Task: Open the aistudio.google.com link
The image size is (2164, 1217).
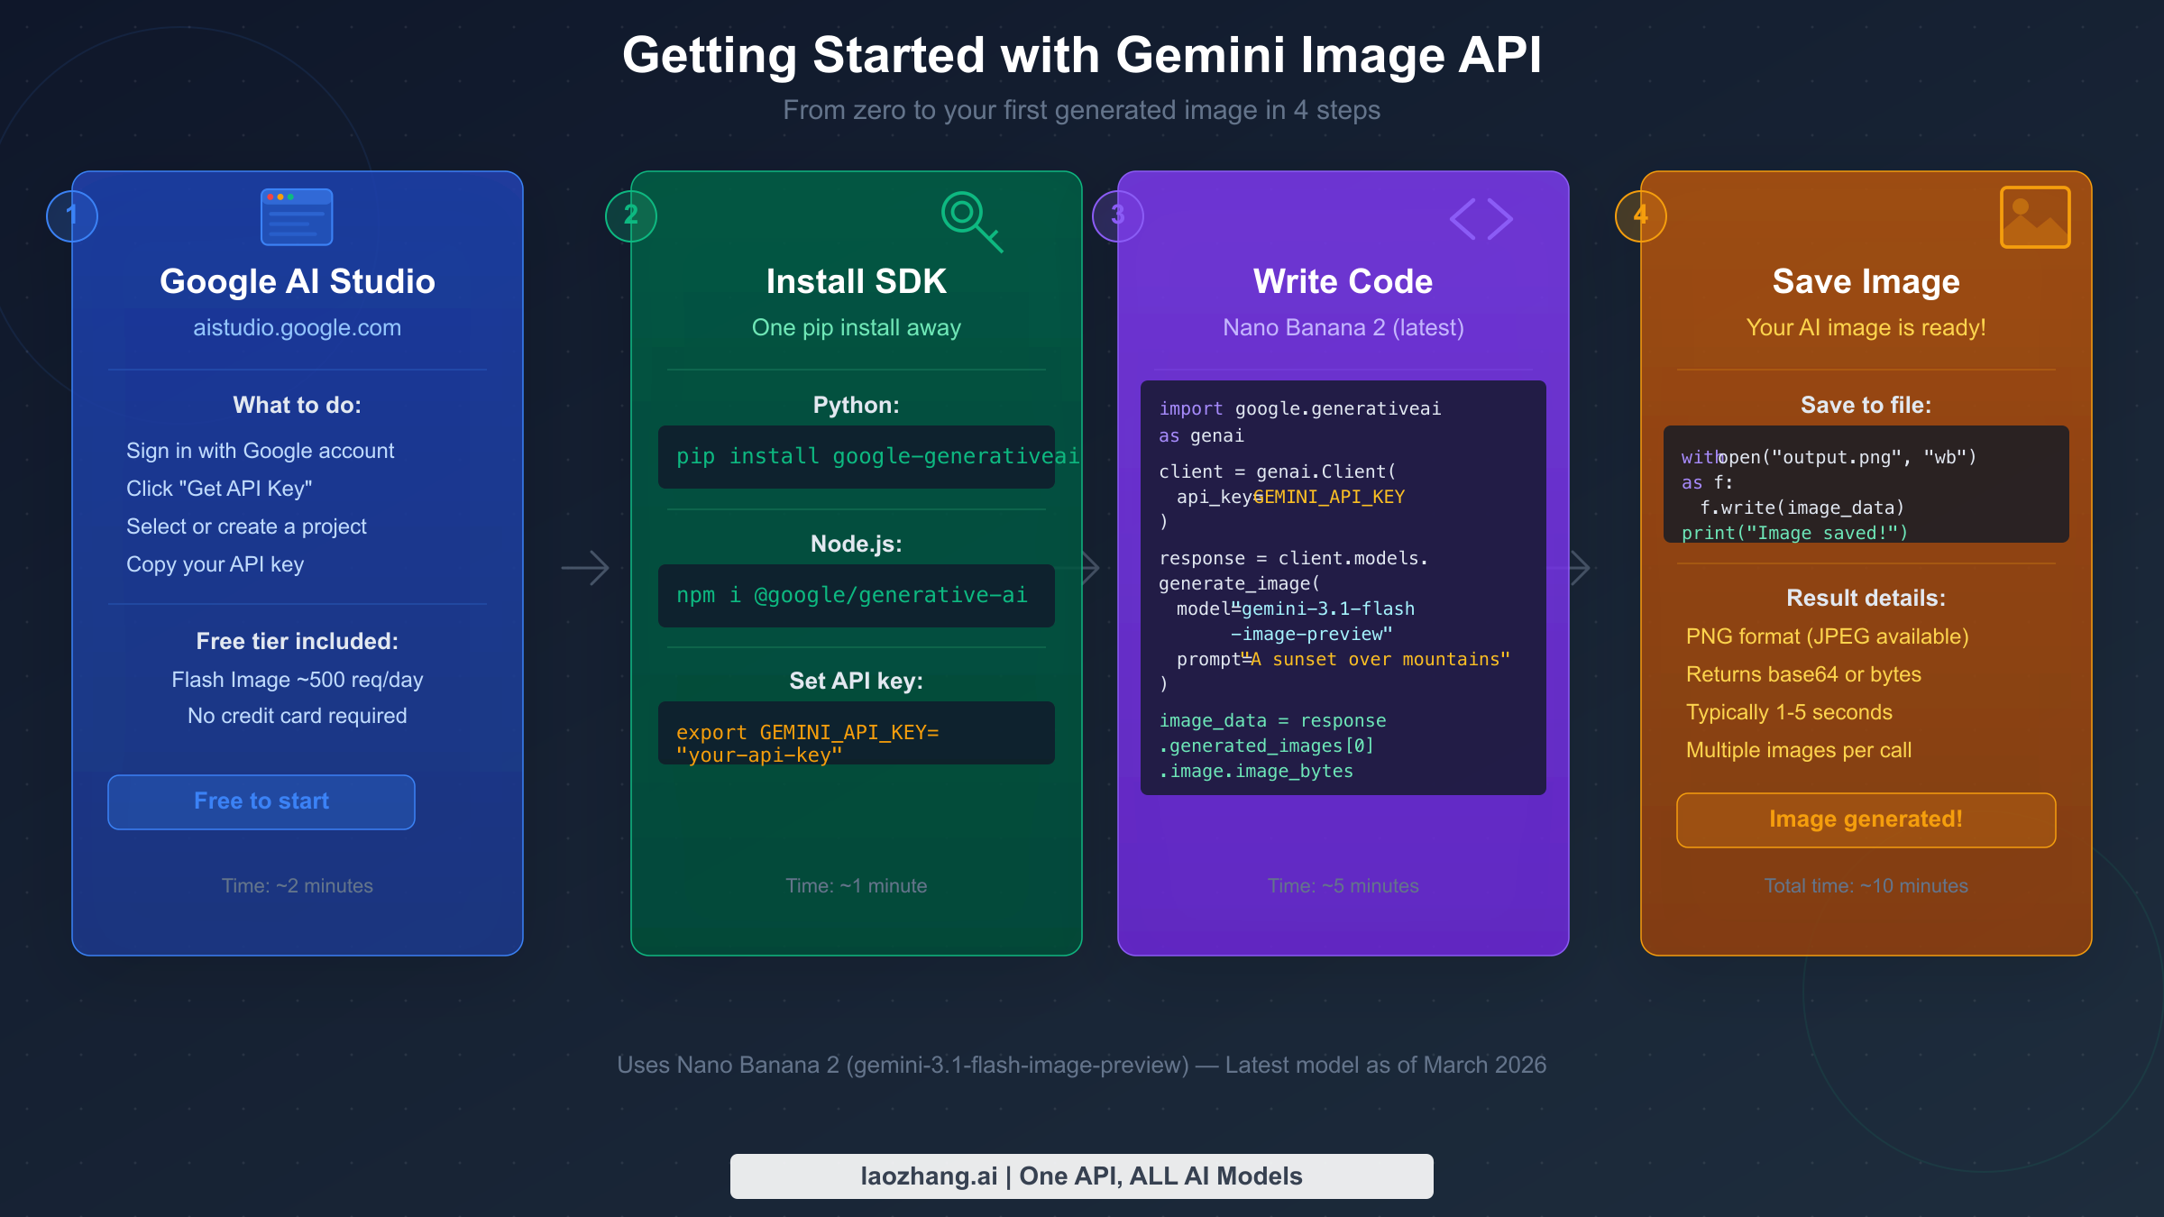Action: pyautogui.click(x=297, y=327)
